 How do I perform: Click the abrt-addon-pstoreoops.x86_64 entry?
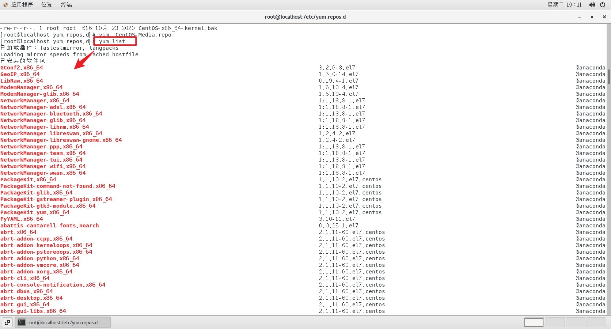click(x=46, y=252)
